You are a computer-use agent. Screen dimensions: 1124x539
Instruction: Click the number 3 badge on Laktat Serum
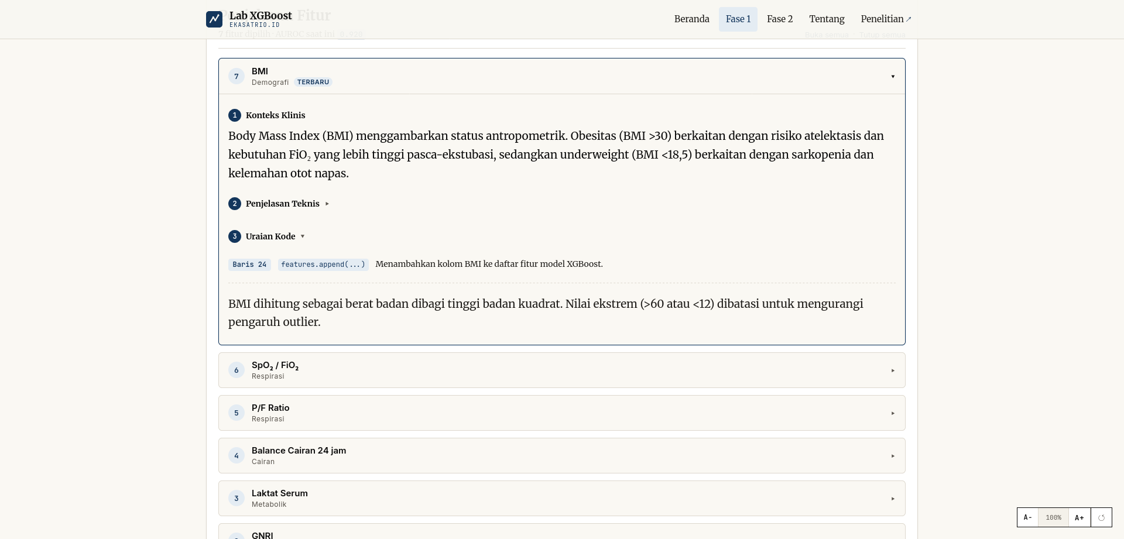pyautogui.click(x=237, y=498)
